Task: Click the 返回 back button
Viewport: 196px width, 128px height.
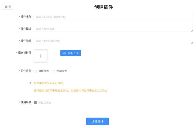Action: (8, 7)
